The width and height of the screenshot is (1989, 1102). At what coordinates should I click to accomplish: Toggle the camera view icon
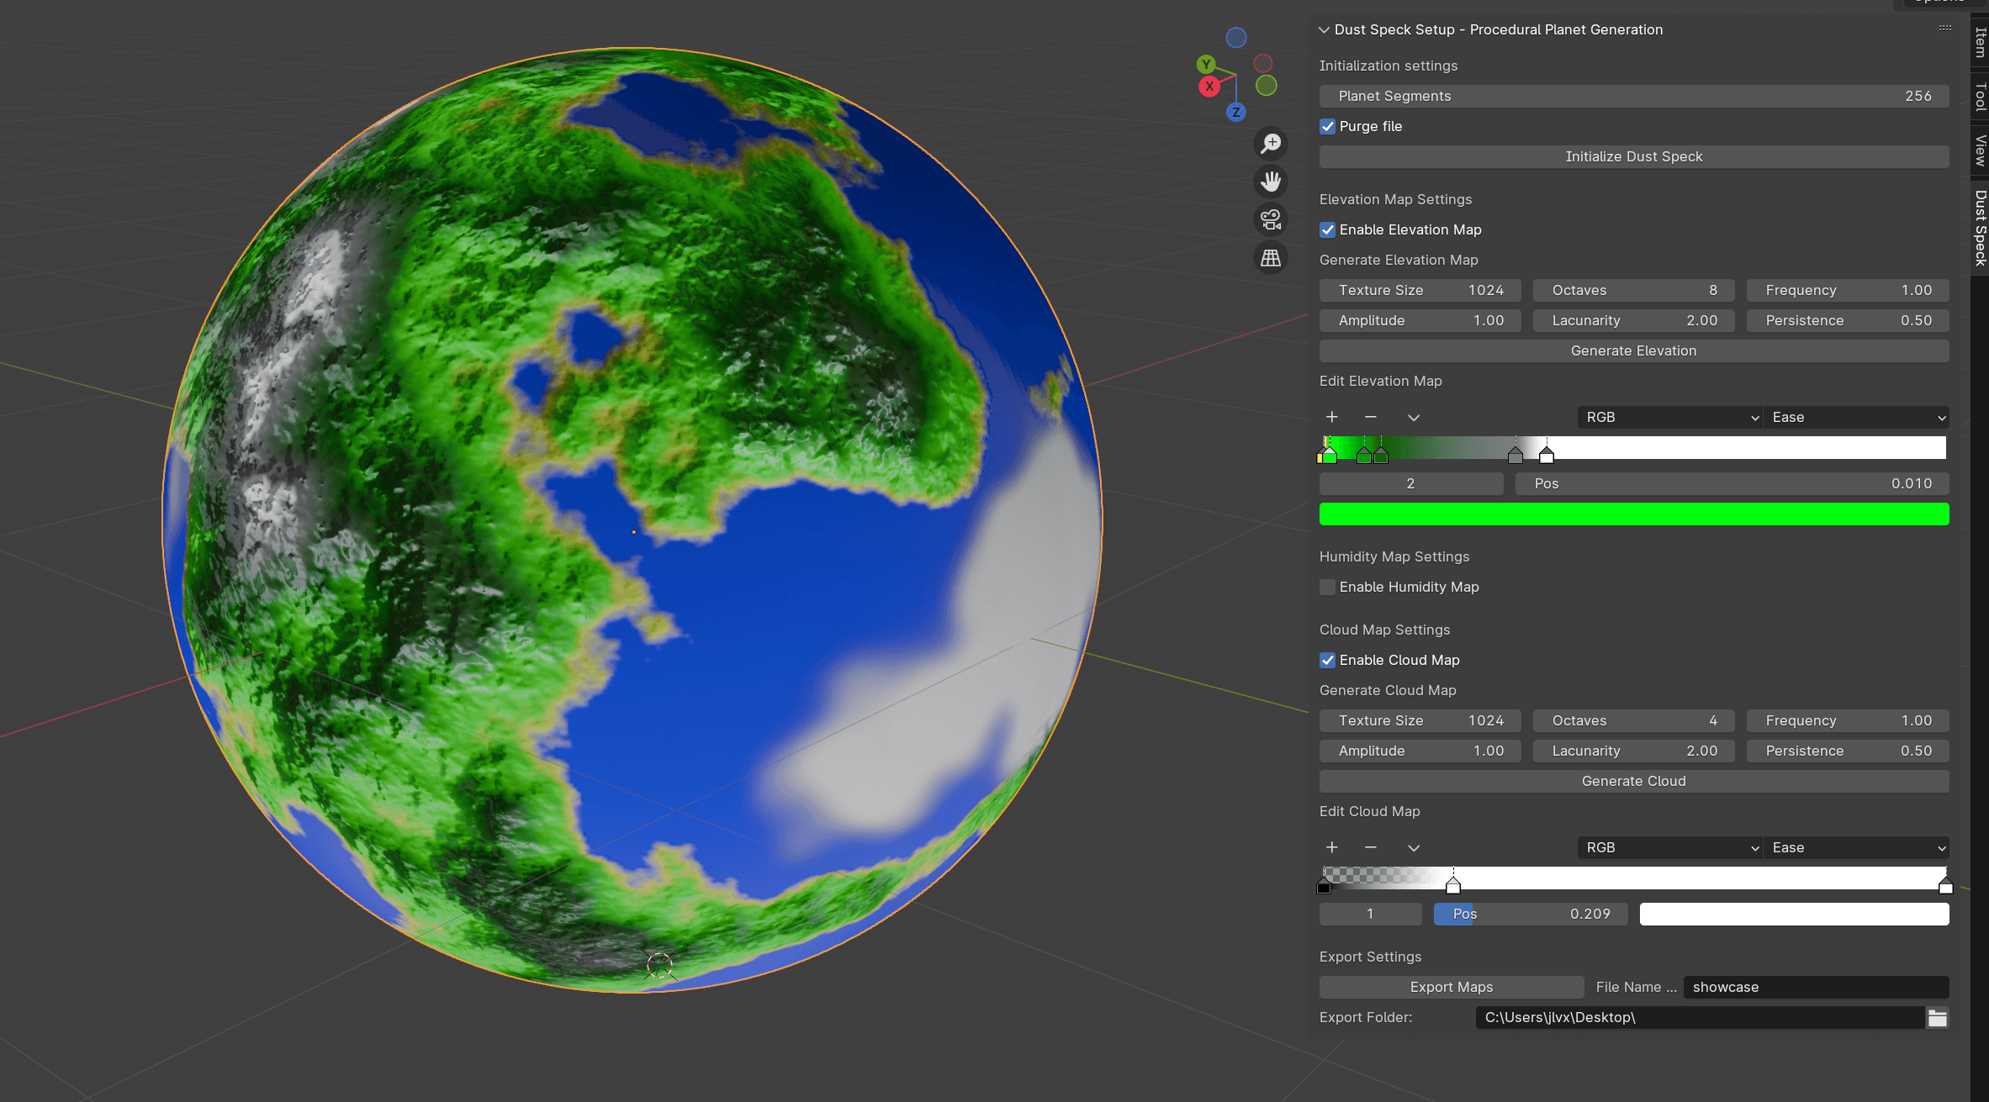coord(1271,219)
